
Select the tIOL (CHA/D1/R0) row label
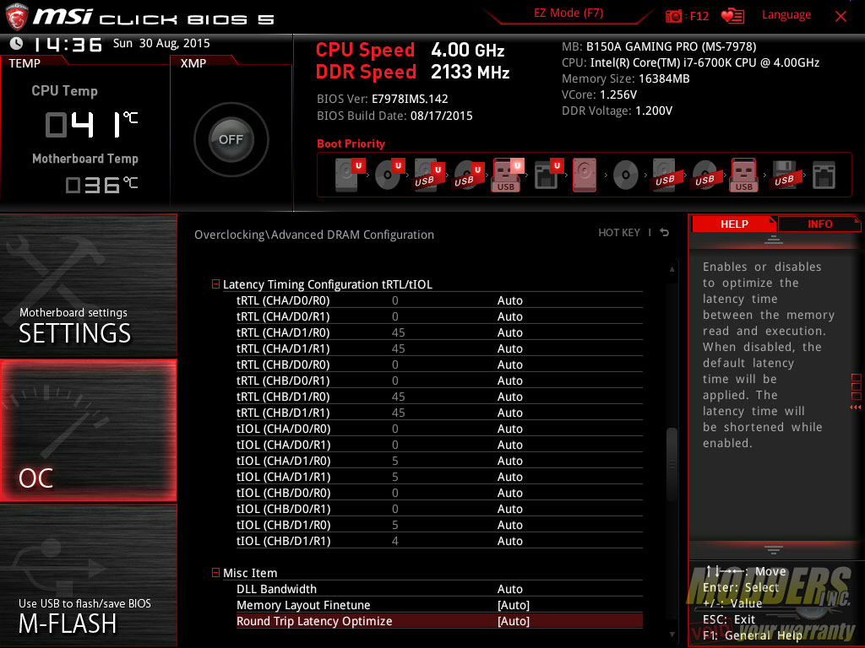(283, 461)
